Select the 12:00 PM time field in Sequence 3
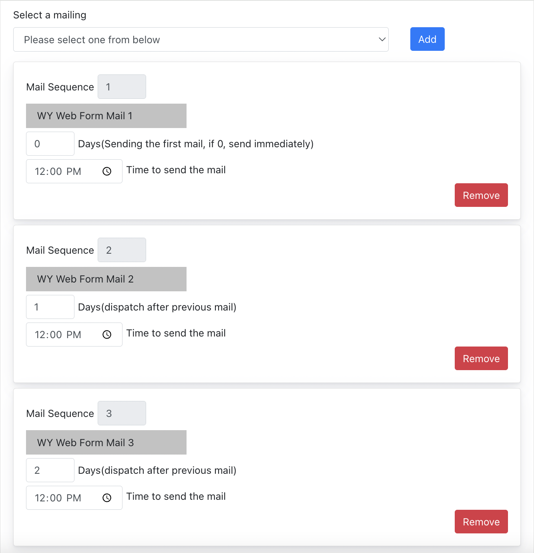 point(74,498)
